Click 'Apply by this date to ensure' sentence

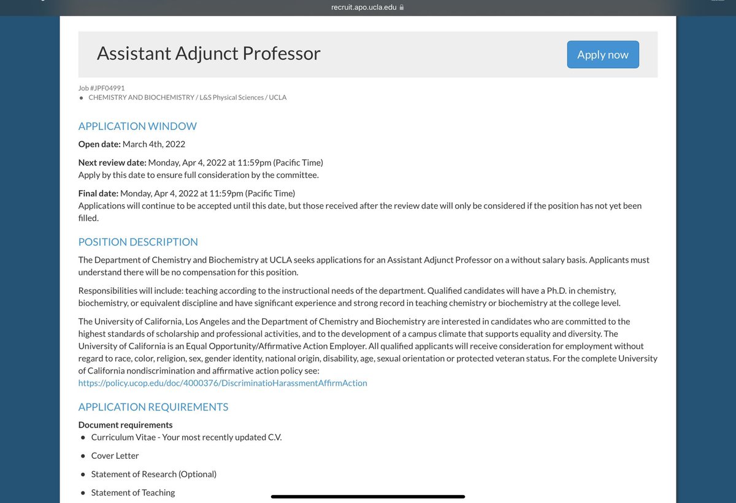199,175
